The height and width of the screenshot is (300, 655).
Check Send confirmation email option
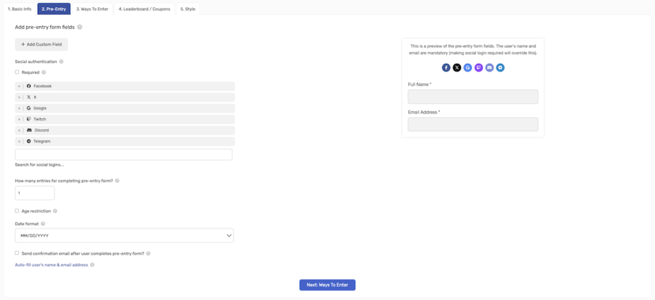coord(17,253)
